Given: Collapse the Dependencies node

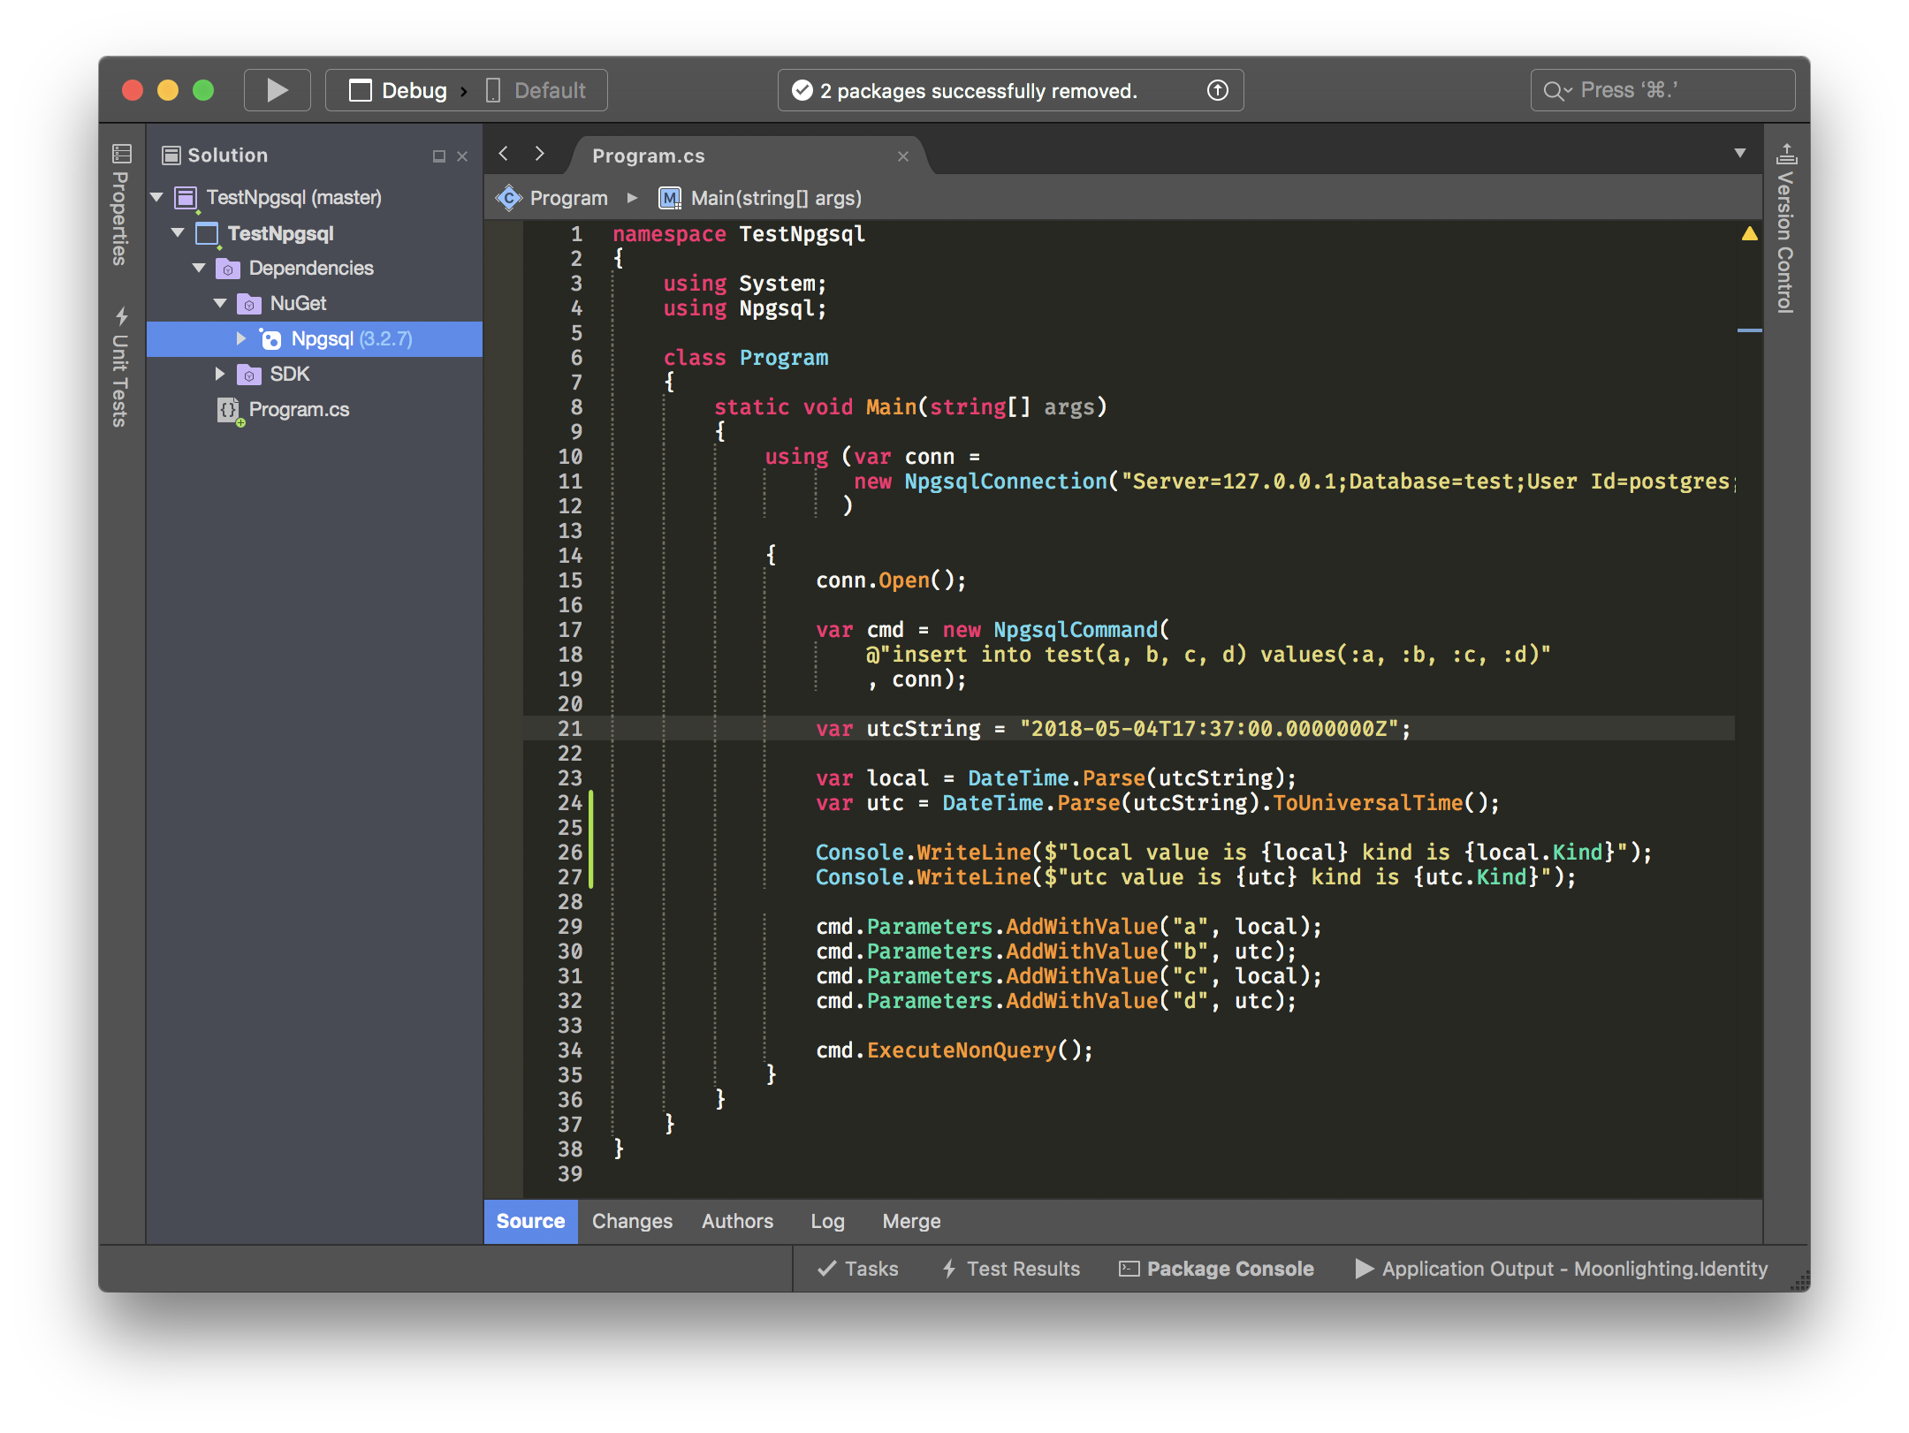Looking at the screenshot, I should (198, 268).
